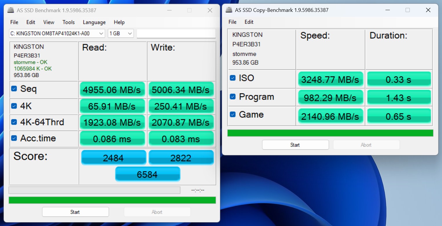This screenshot has height=226, width=442.
Task: Uncheck the ISO copy test checkbox
Action: [x=232, y=78]
